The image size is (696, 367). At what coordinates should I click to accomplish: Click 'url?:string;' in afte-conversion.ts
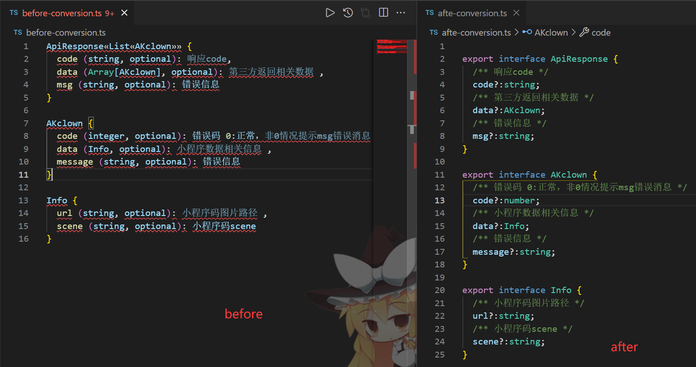click(x=504, y=316)
